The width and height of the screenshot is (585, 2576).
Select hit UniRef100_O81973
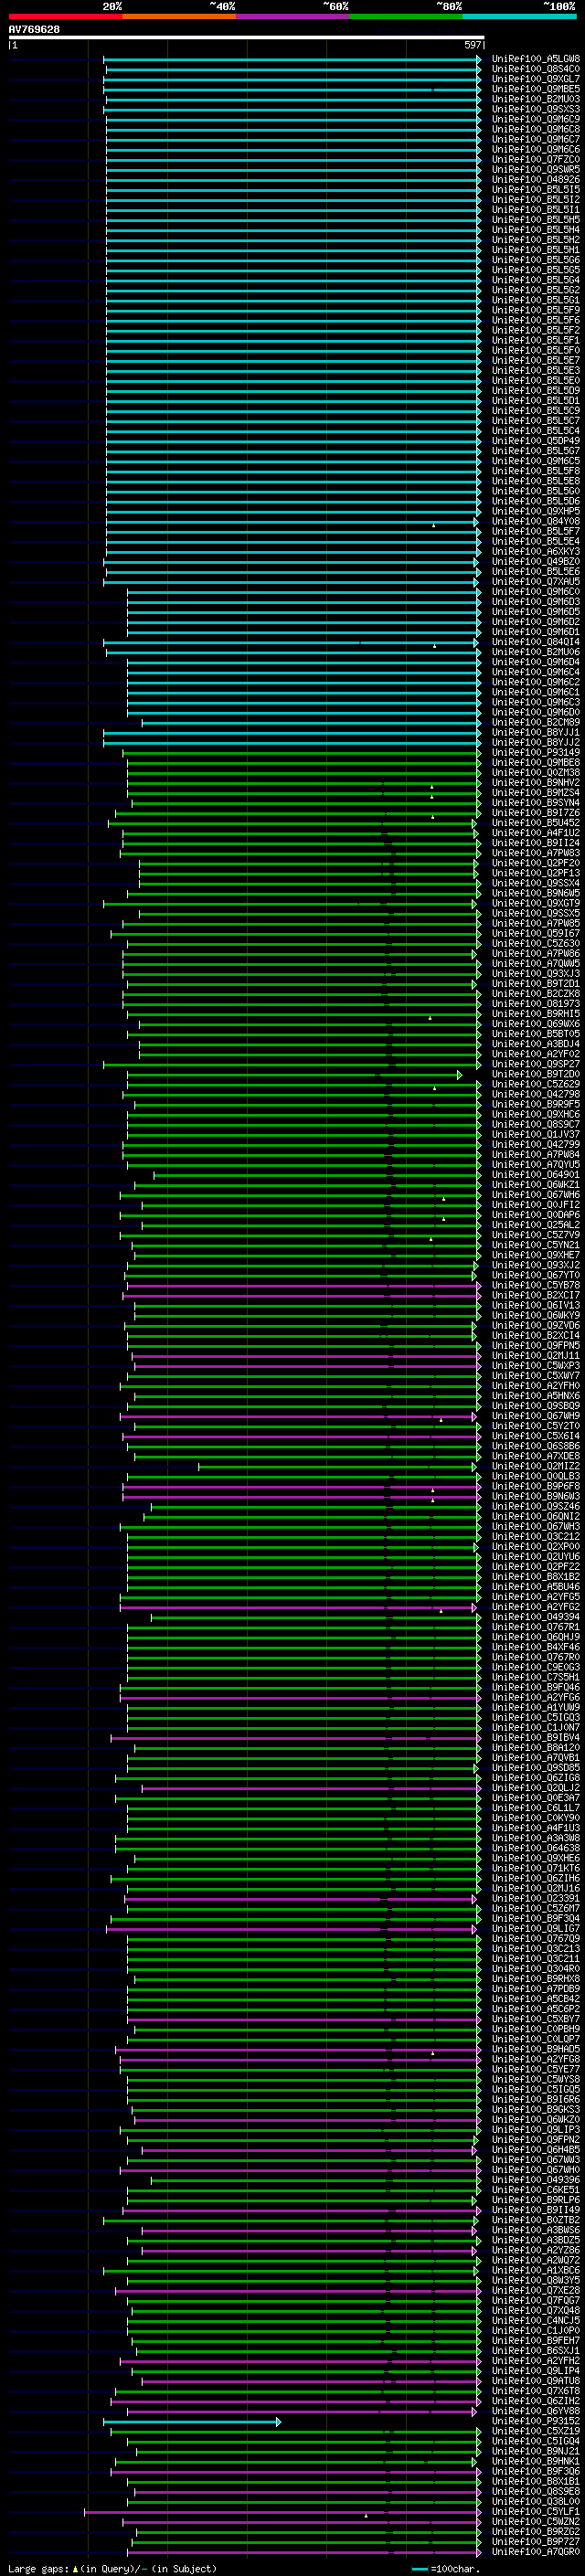[536, 1003]
